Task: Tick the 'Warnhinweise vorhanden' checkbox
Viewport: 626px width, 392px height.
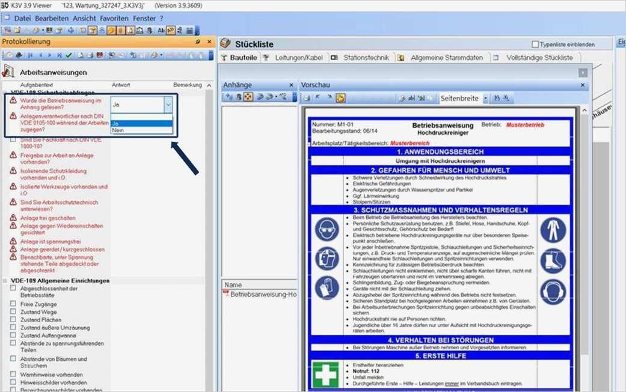Action: click(x=13, y=375)
